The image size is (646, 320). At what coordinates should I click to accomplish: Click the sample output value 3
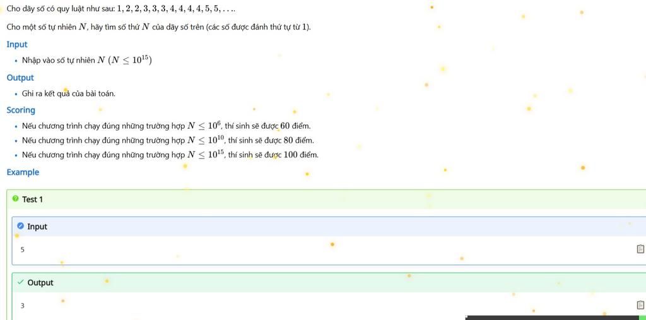[x=22, y=305]
